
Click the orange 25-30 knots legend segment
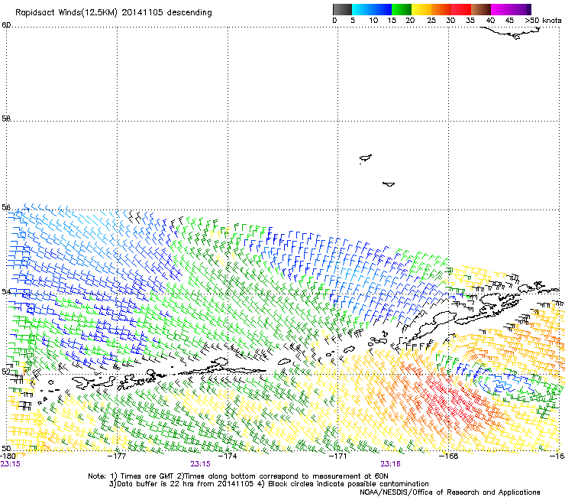click(x=441, y=9)
